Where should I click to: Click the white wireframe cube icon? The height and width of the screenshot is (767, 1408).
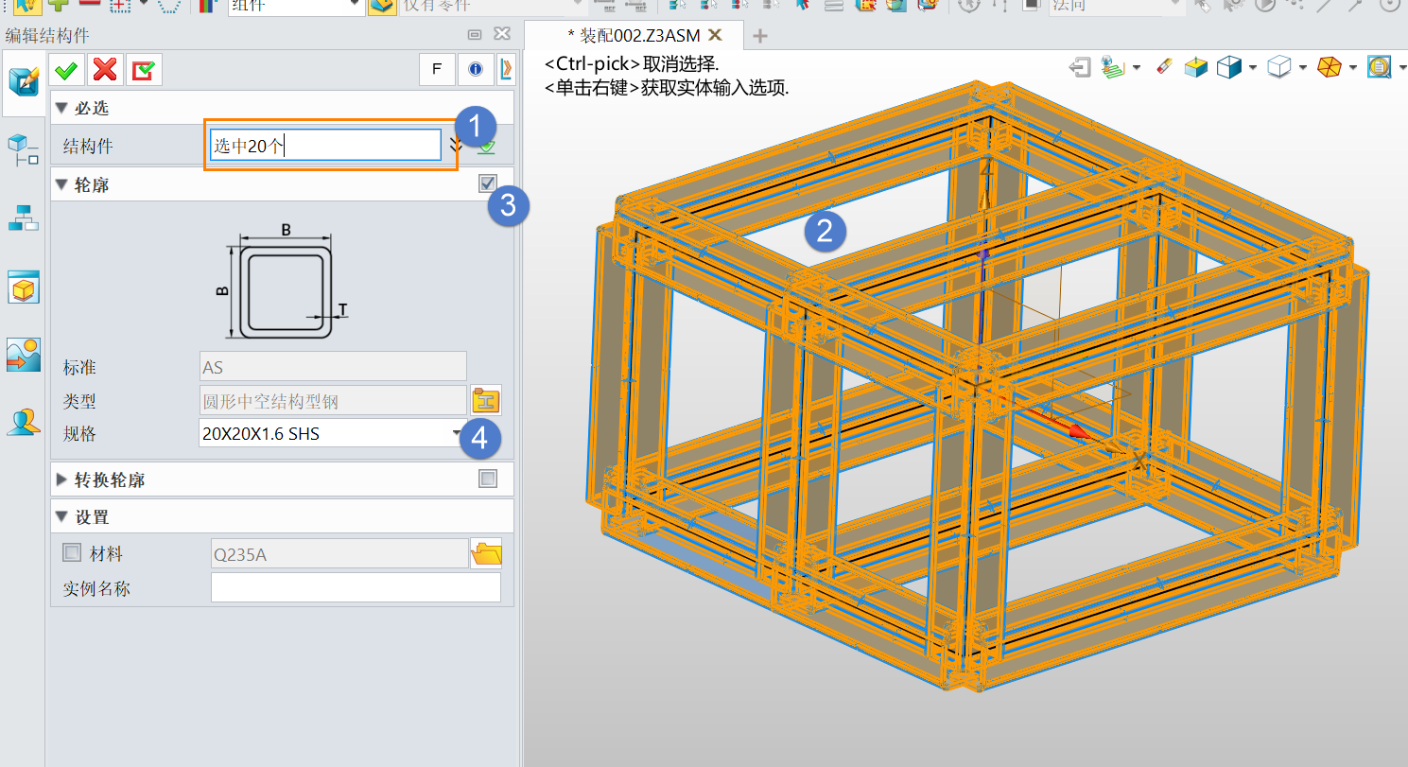(x=1279, y=67)
